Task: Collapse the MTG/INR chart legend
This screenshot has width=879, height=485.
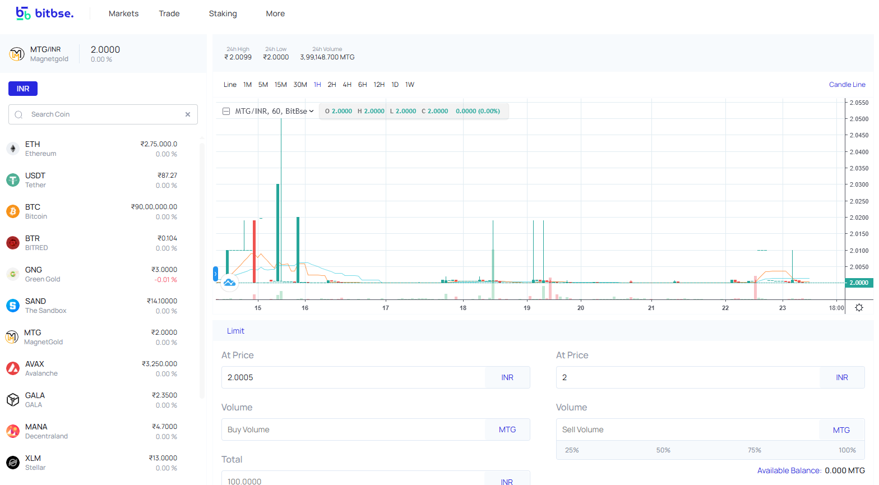Action: point(226,111)
